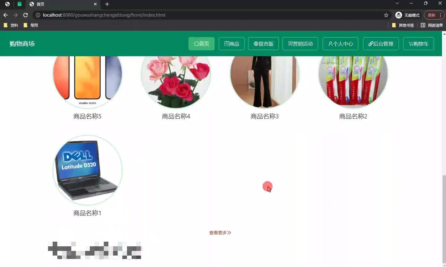The width and height of the screenshot is (446, 267).
Task: Expand the 其他书签 folder
Action: 403,25
